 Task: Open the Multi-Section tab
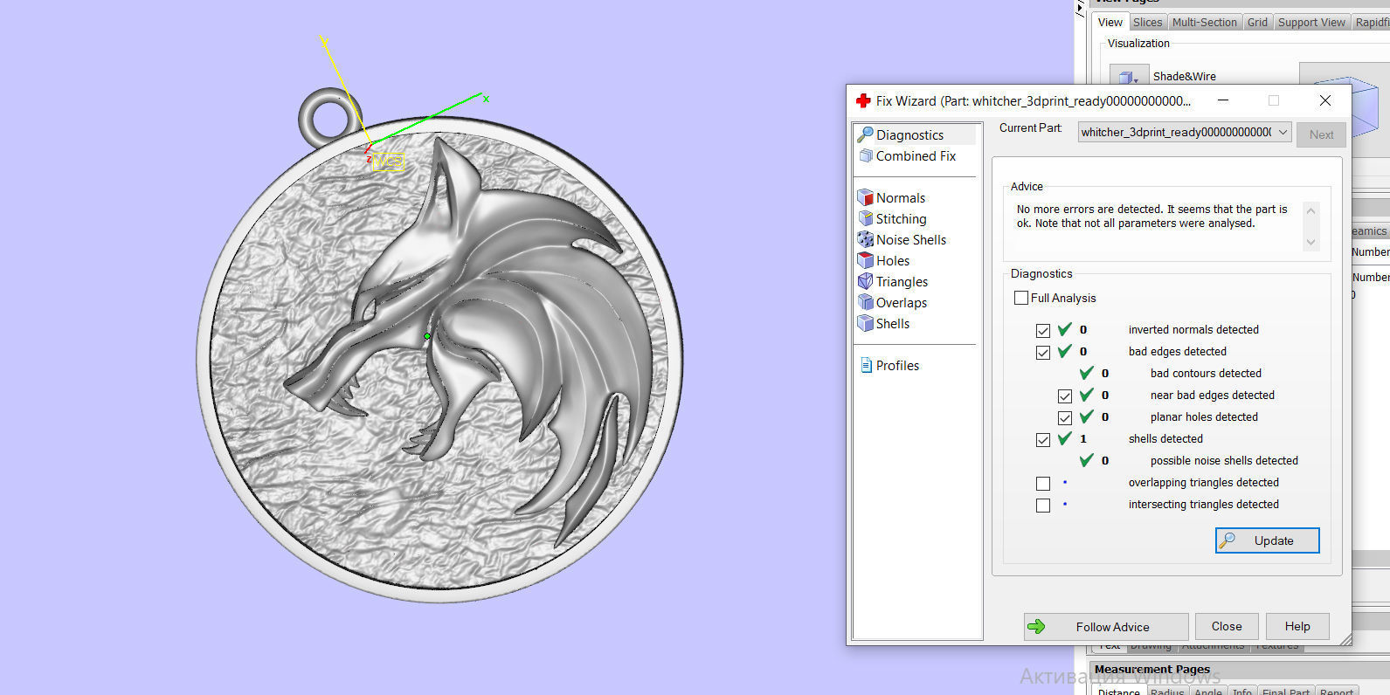tap(1205, 23)
